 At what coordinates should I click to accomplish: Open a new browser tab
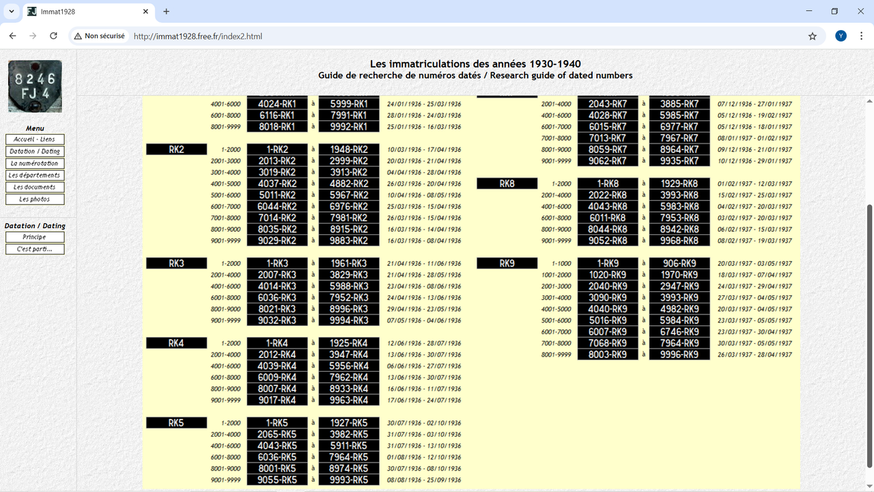click(x=166, y=12)
